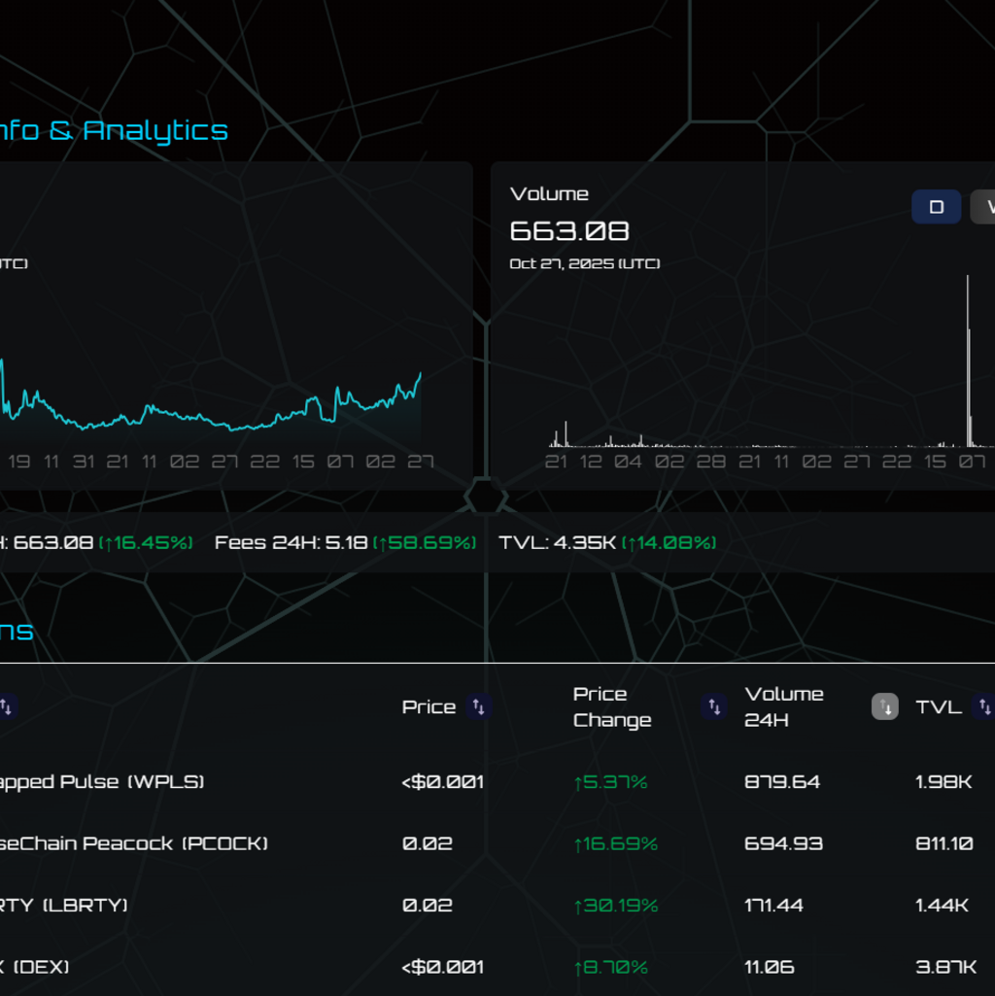The width and height of the screenshot is (995, 996).
Task: Select the D daily interval on Volume chart
Action: 936,207
